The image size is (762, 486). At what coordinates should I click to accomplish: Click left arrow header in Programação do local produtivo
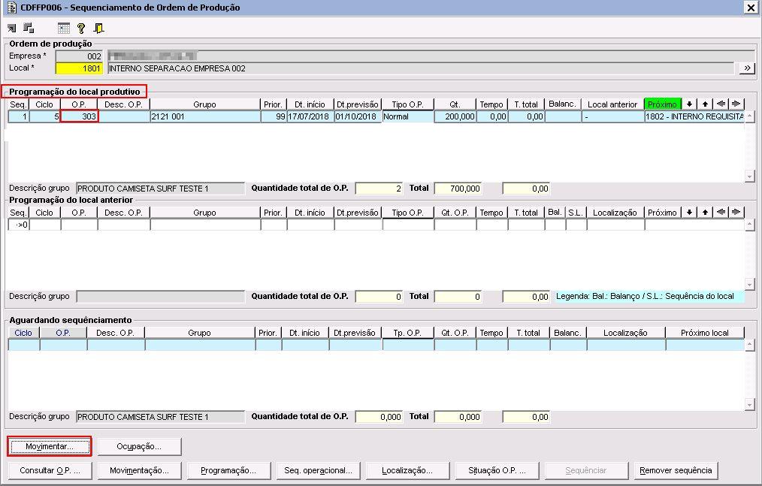[x=721, y=104]
